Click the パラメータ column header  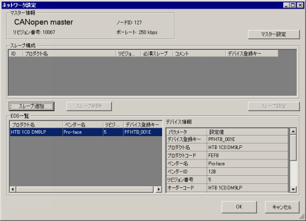[187, 132]
